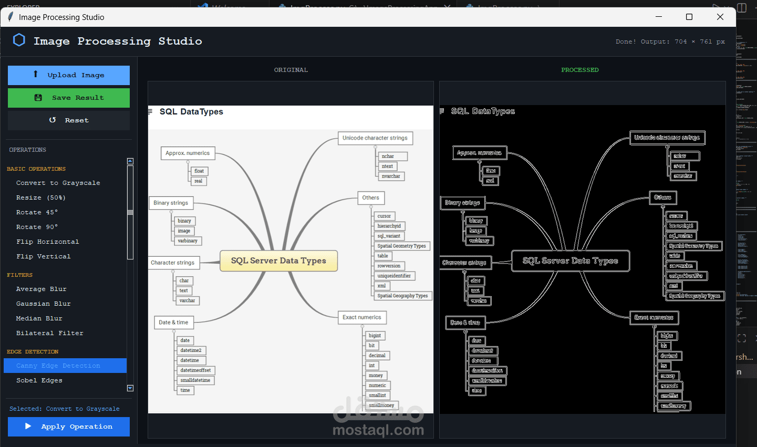Viewport: 757px width, 447px height.
Task: Click the EDGE DETECTION group header
Action: pos(33,351)
